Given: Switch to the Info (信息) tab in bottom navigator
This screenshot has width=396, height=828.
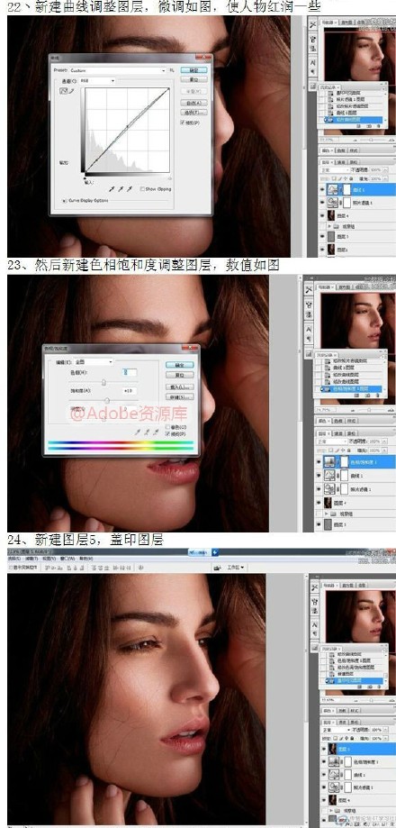Looking at the screenshot, I should point(362,585).
